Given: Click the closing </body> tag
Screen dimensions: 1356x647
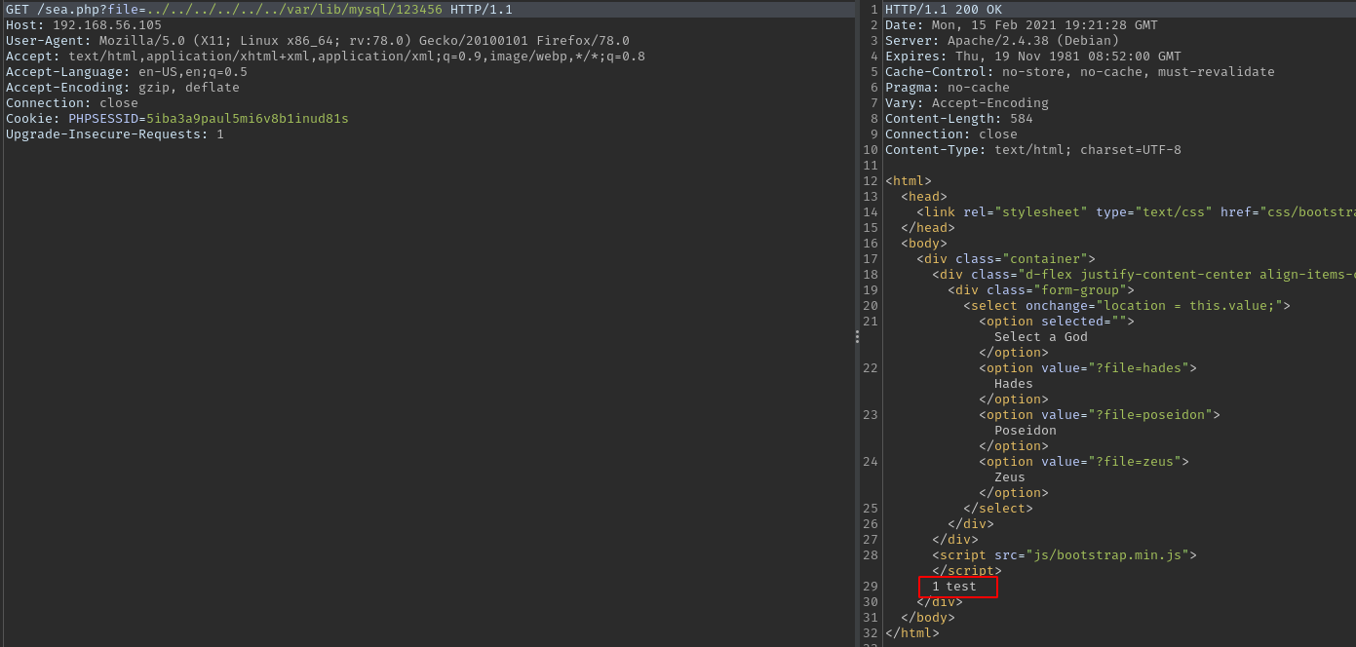Looking at the screenshot, I should point(928,618).
